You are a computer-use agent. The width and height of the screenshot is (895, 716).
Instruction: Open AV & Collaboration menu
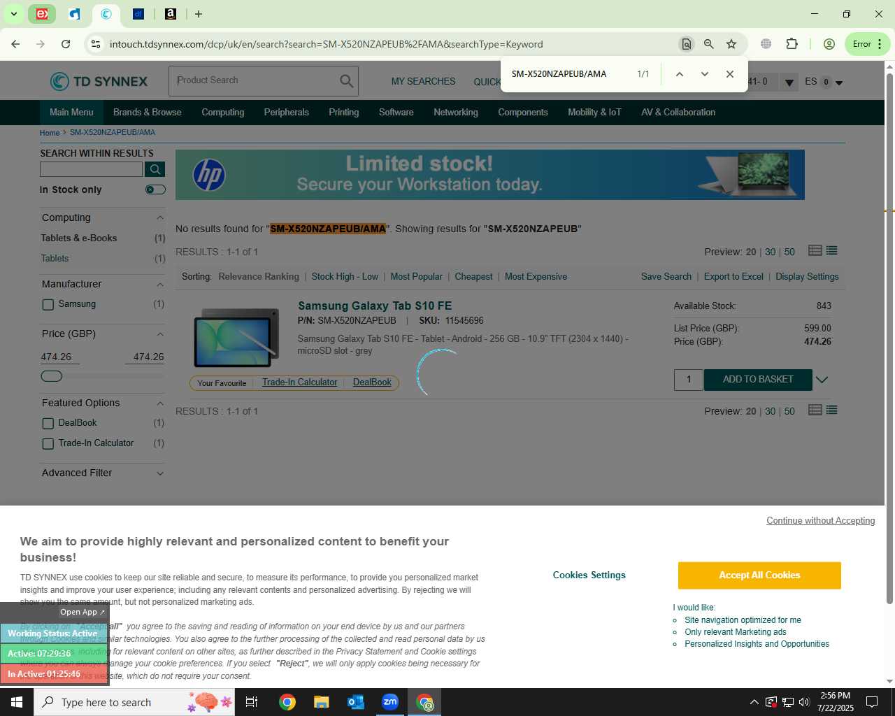tap(678, 112)
